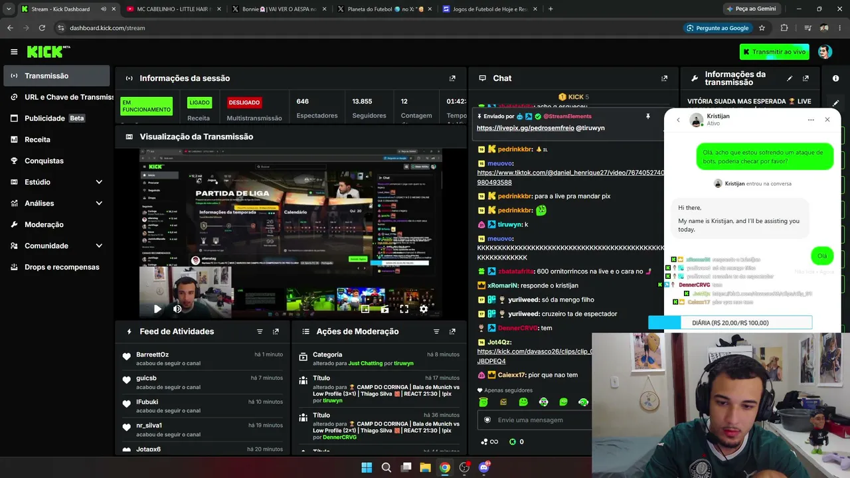Play the stream preview video

click(x=157, y=309)
